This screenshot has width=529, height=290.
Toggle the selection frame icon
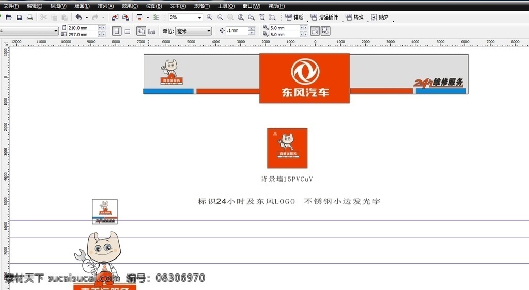pos(325,31)
